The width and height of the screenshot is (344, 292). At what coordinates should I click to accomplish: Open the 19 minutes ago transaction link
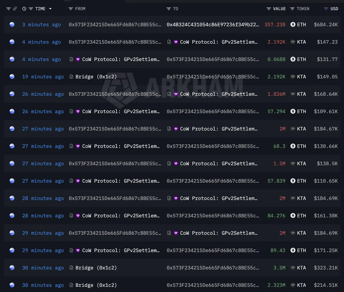[x=43, y=77]
